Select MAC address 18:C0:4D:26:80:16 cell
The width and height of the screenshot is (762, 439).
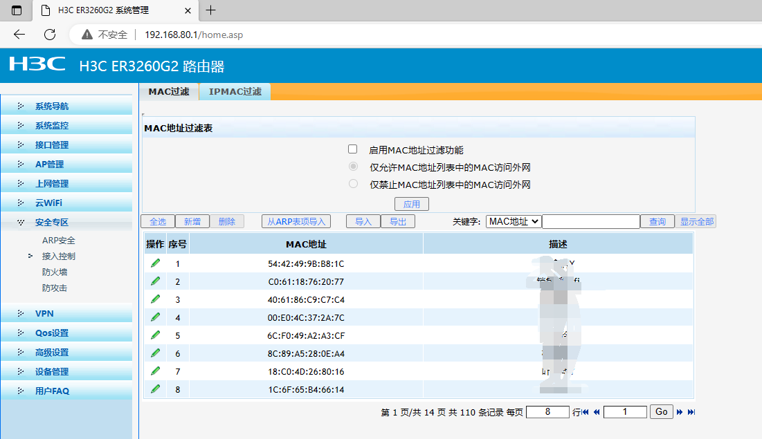click(x=306, y=371)
